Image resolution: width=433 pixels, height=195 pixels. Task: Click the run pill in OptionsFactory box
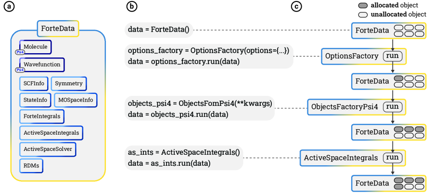(393, 56)
